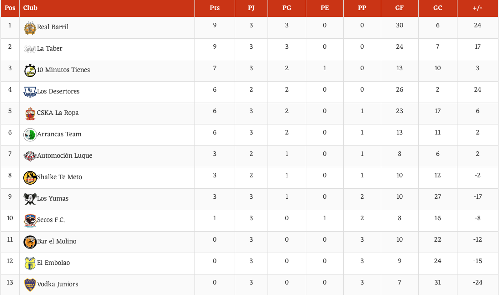
Task: Open the Automoción Luque club link
Action: (64, 155)
